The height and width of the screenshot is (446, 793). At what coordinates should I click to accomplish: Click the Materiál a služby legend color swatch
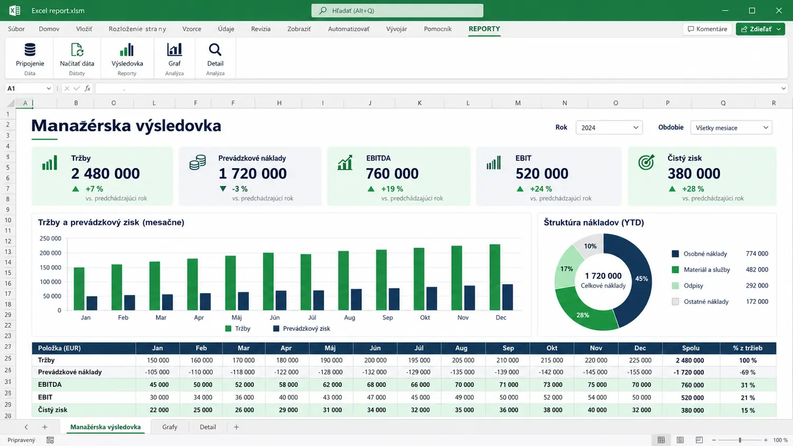pyautogui.click(x=675, y=270)
